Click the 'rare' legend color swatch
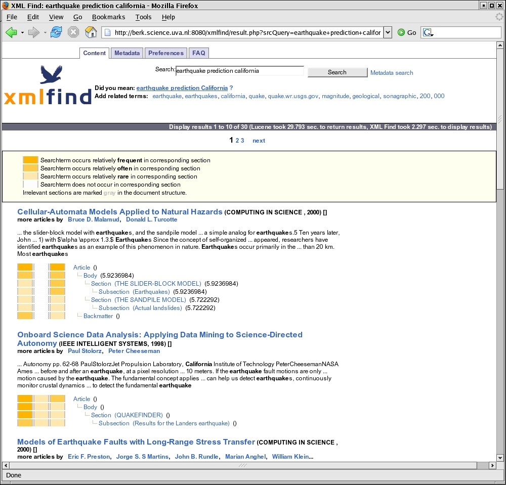506x485 pixels. 30,176
